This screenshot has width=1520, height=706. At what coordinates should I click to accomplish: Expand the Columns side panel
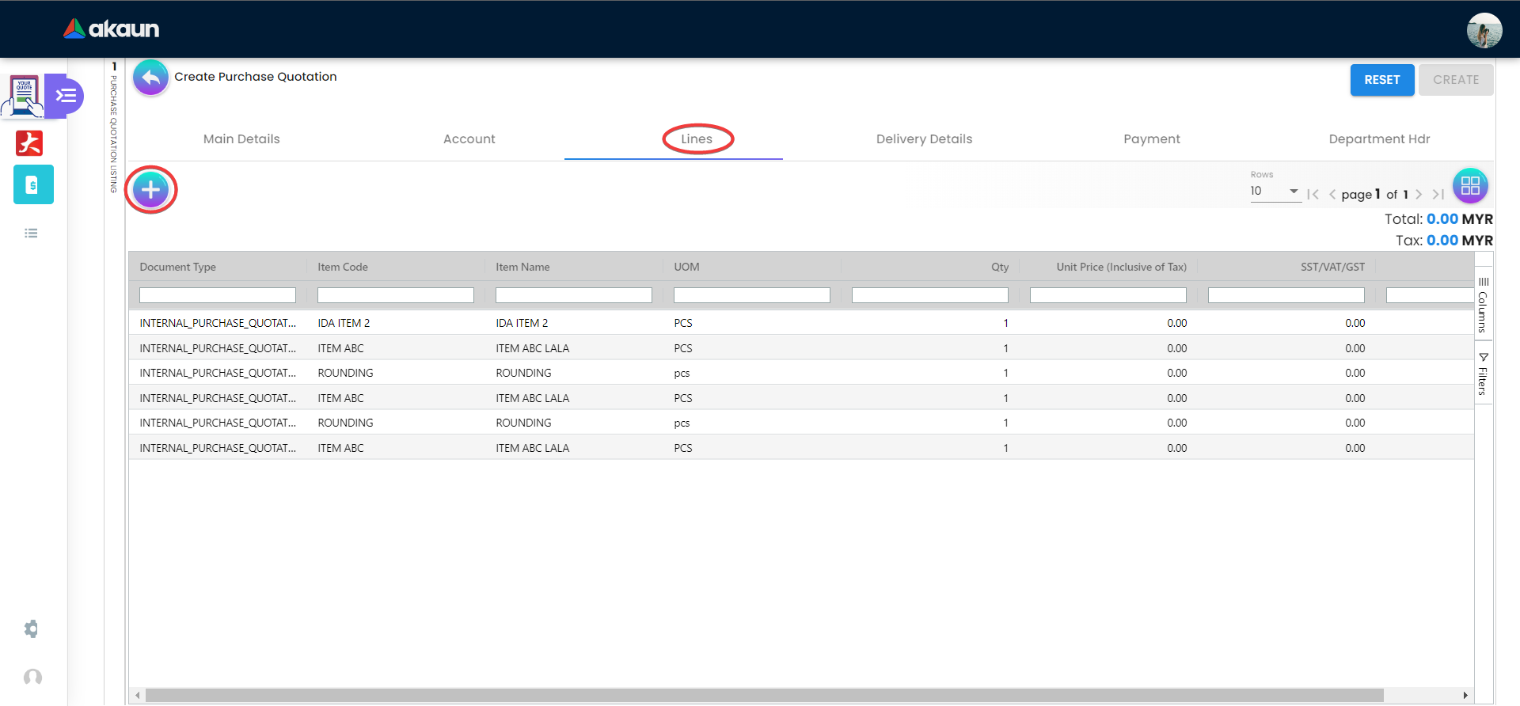tap(1483, 305)
